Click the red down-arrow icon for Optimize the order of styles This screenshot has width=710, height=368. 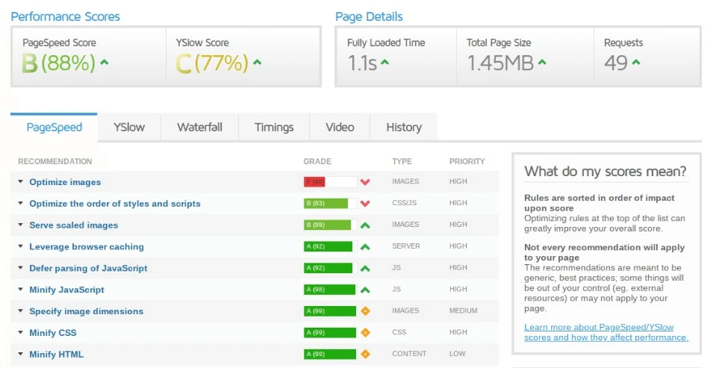[365, 204]
